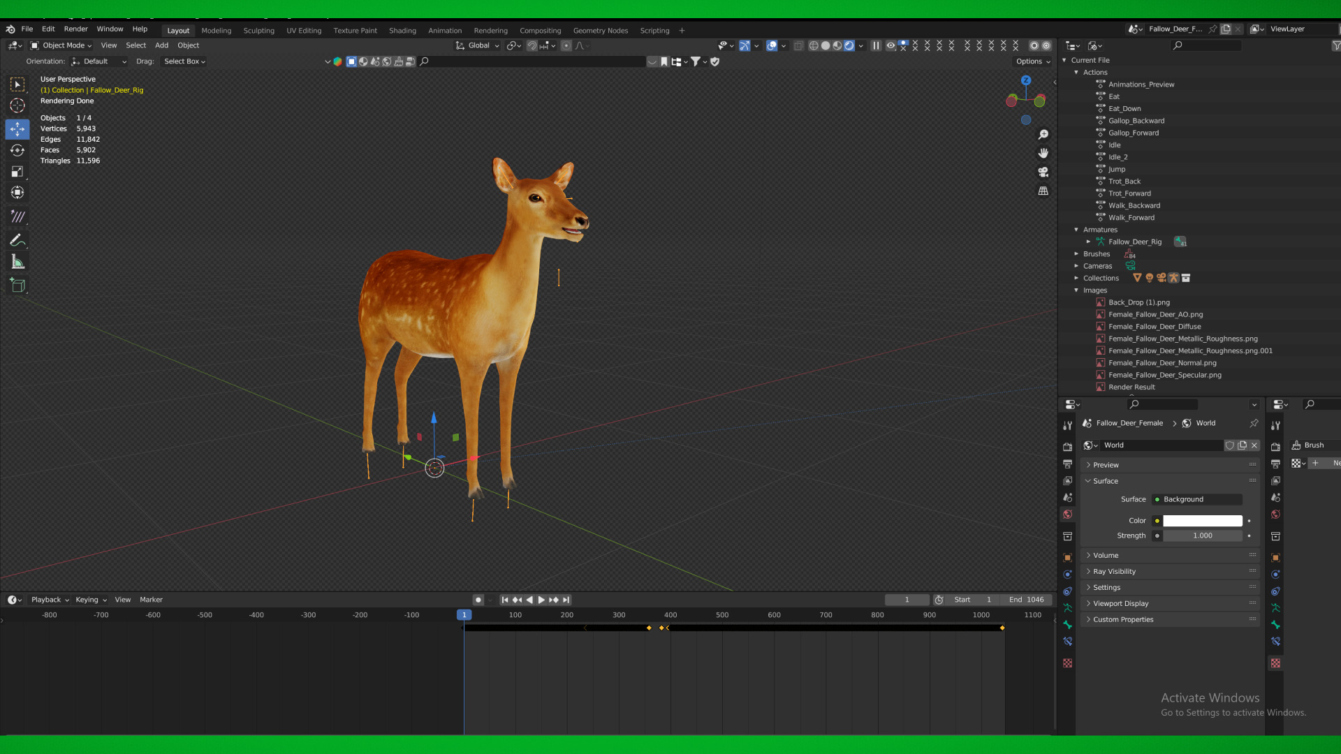Switch to solid viewport shading
This screenshot has height=754, width=1341.
[826, 45]
